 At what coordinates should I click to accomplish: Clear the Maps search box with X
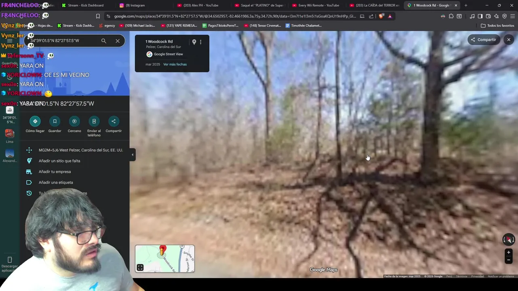coord(118,41)
